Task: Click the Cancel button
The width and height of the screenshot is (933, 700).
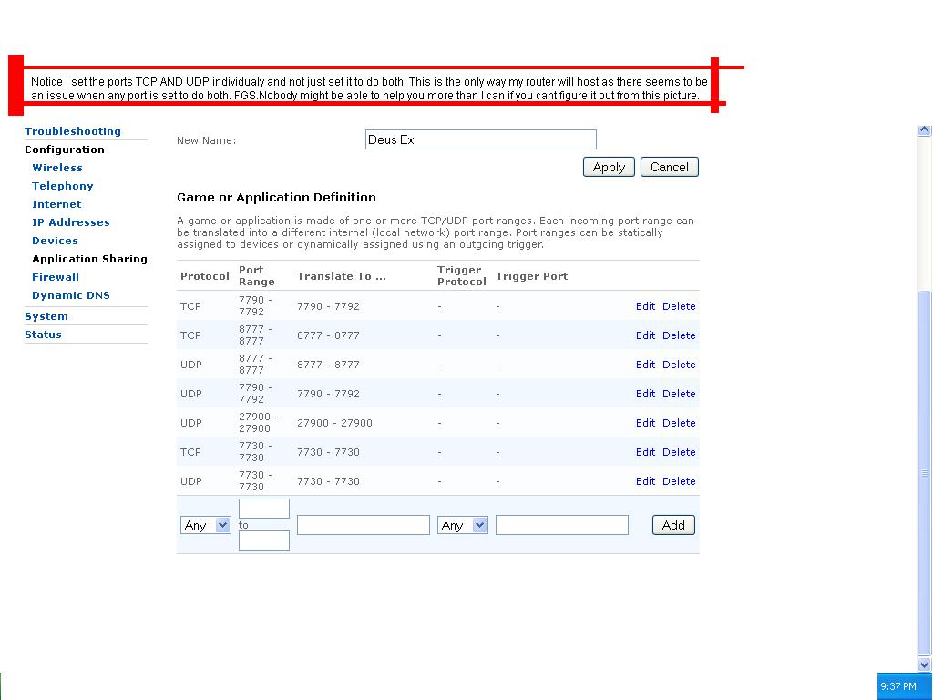Action: [x=669, y=167]
